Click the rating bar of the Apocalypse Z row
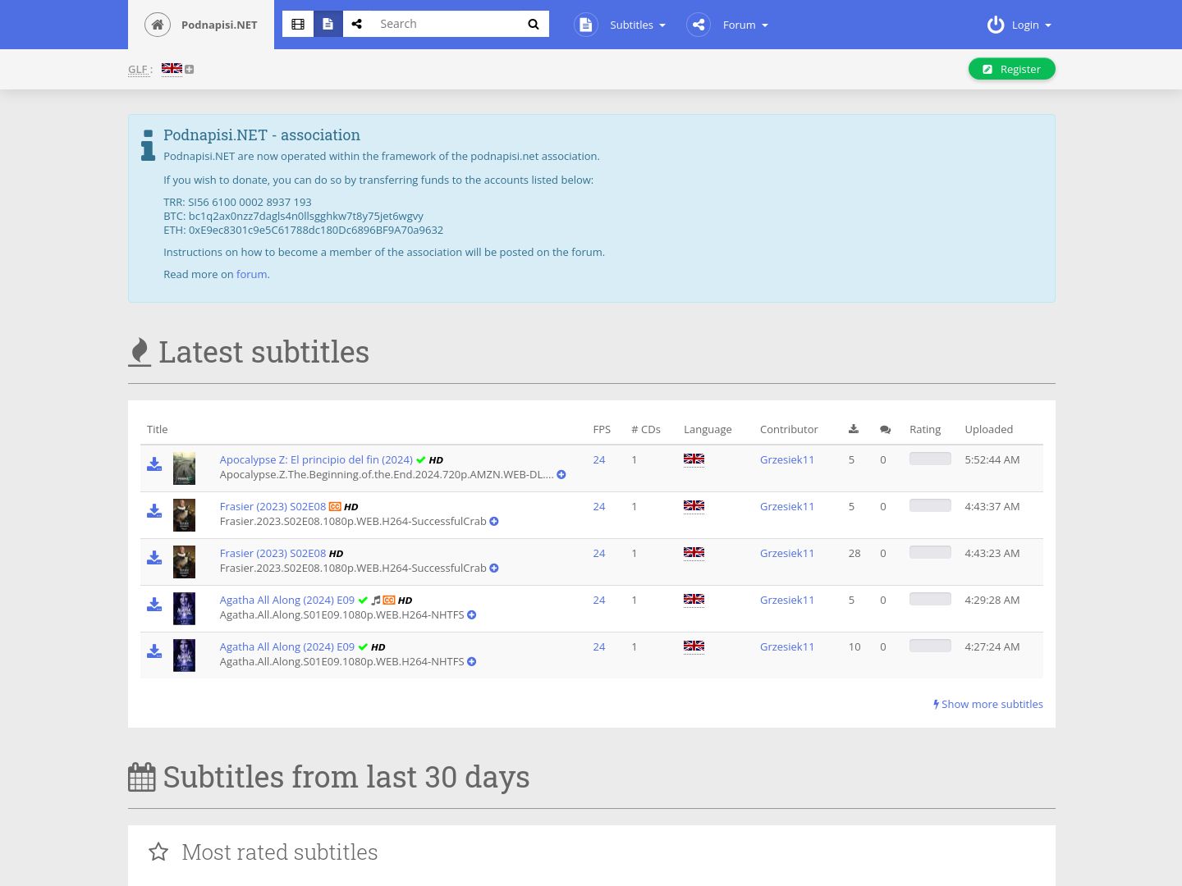 point(930,459)
